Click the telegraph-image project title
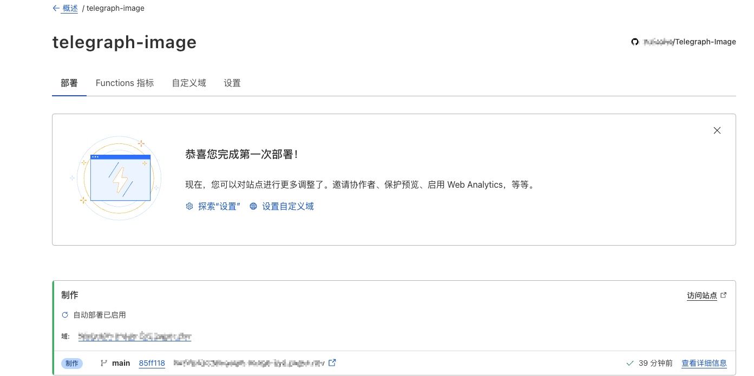Image resolution: width=754 pixels, height=376 pixels. (x=124, y=42)
